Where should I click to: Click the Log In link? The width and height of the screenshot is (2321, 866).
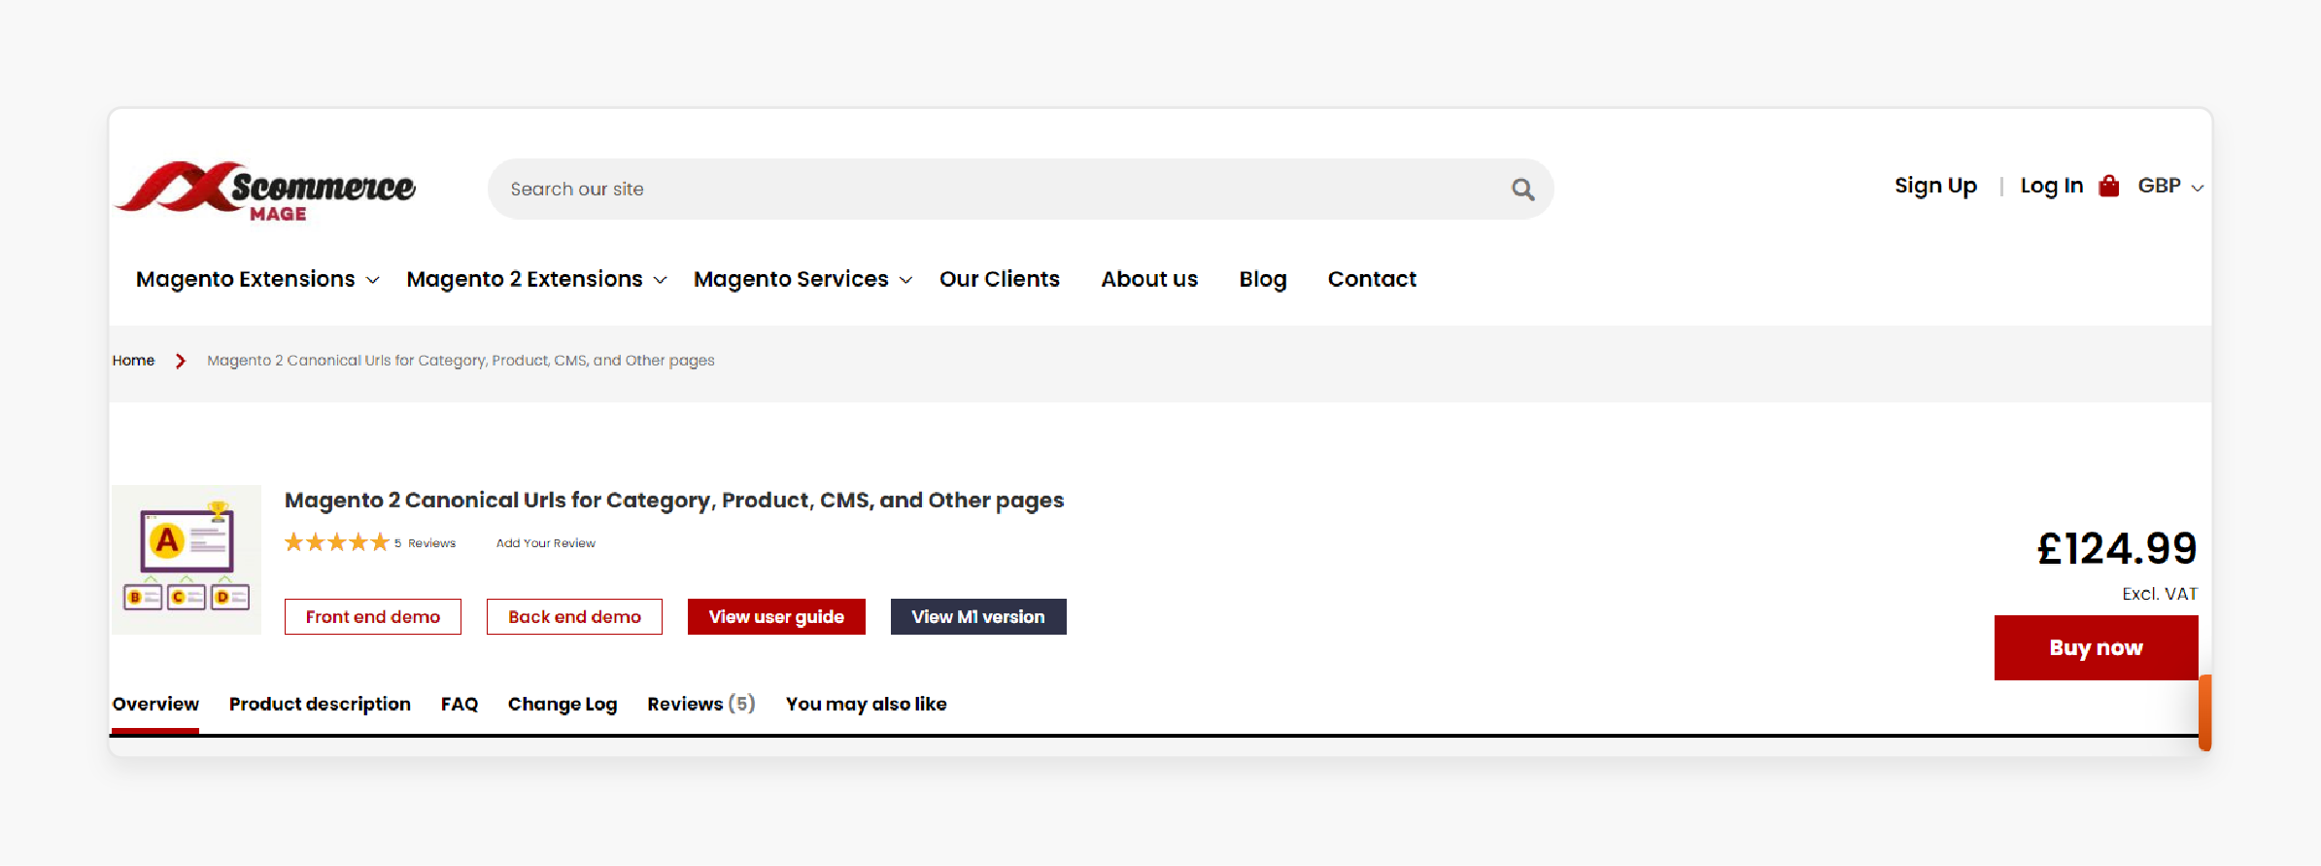(2052, 186)
